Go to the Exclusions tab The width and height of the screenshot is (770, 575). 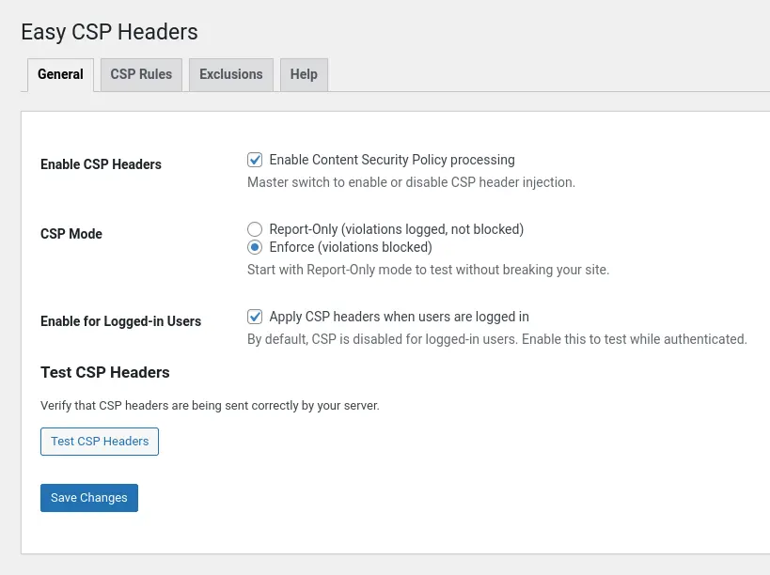click(231, 74)
